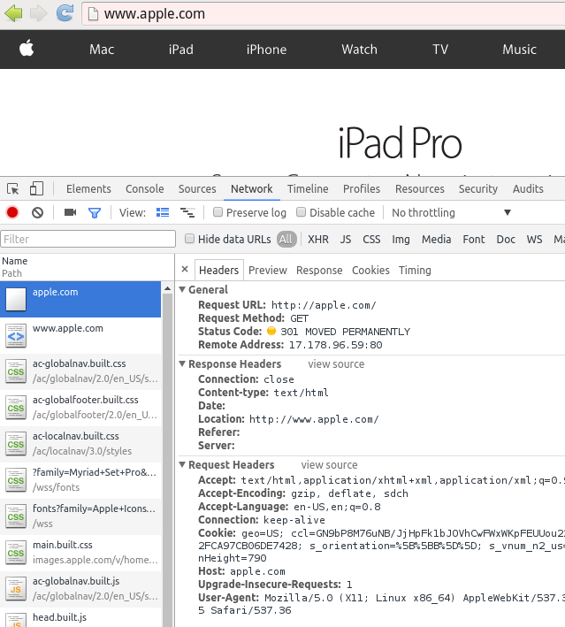The width and height of the screenshot is (565, 627).
Task: Switch to the Elements panel tab
Action: [x=88, y=188]
